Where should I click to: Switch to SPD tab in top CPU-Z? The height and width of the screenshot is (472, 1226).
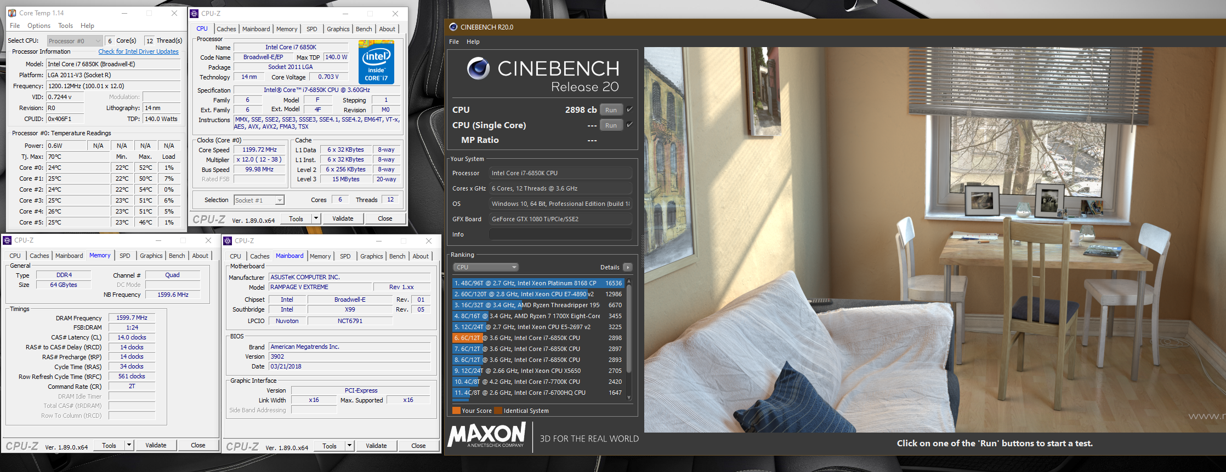click(x=312, y=29)
